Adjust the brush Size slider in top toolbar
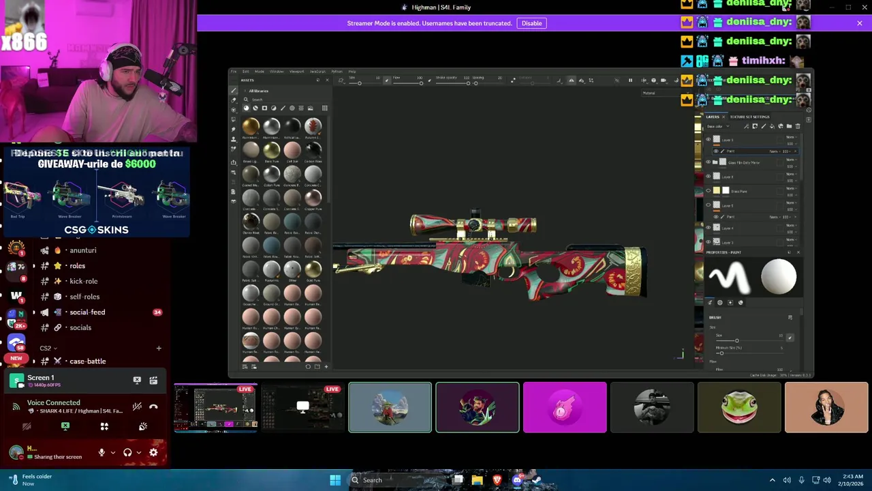The image size is (872, 491). point(365,83)
